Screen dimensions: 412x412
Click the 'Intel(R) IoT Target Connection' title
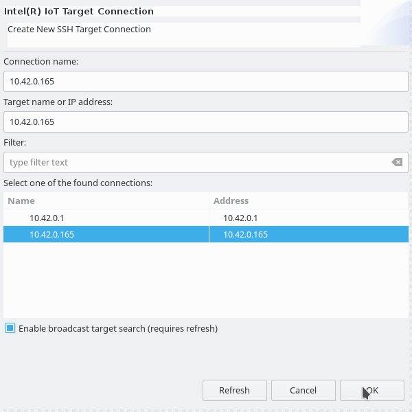[x=79, y=12]
